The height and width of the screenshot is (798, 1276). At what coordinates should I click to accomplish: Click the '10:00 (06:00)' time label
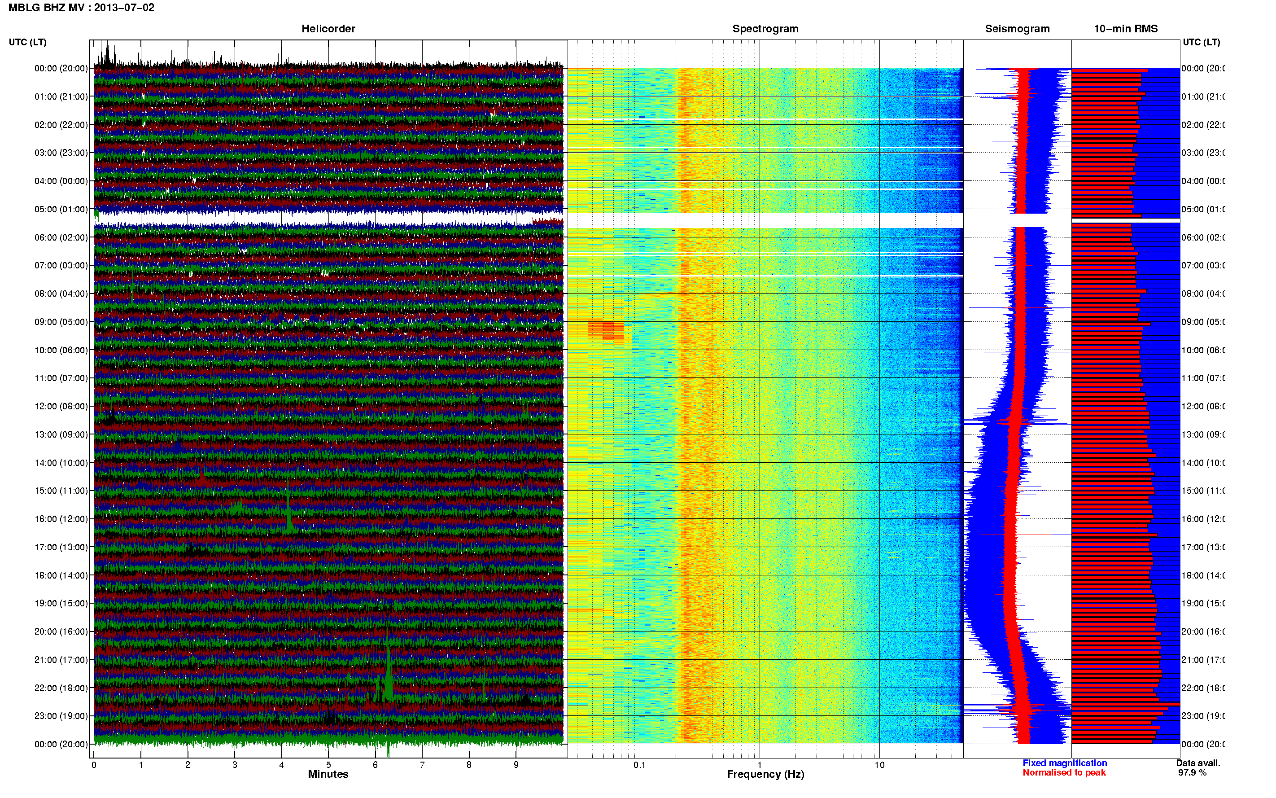pyautogui.click(x=61, y=351)
